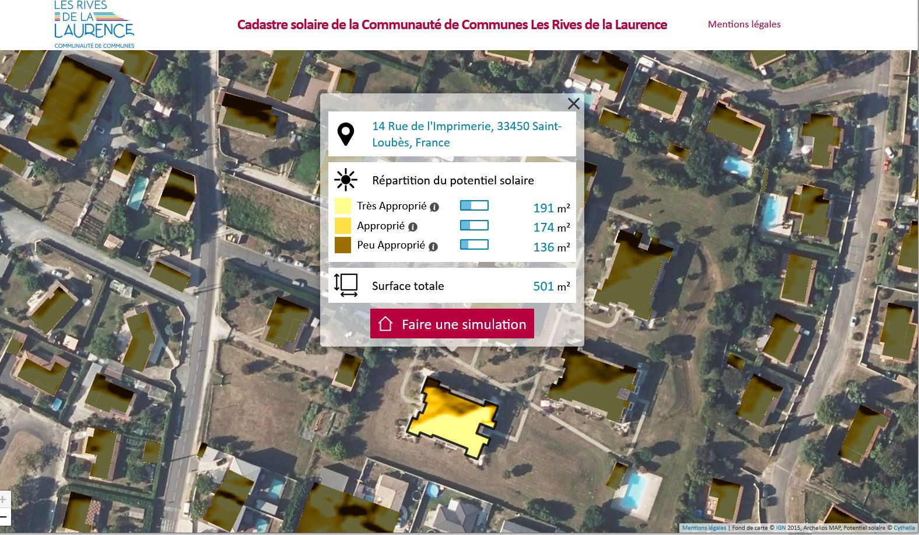Click the location pin icon
The height and width of the screenshot is (535, 919).
[346, 134]
